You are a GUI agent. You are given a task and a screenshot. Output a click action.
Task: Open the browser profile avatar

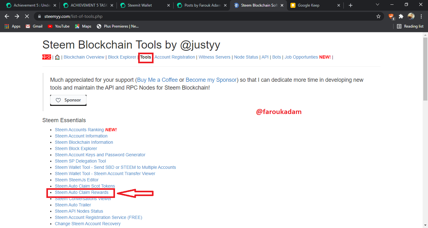coord(411,16)
